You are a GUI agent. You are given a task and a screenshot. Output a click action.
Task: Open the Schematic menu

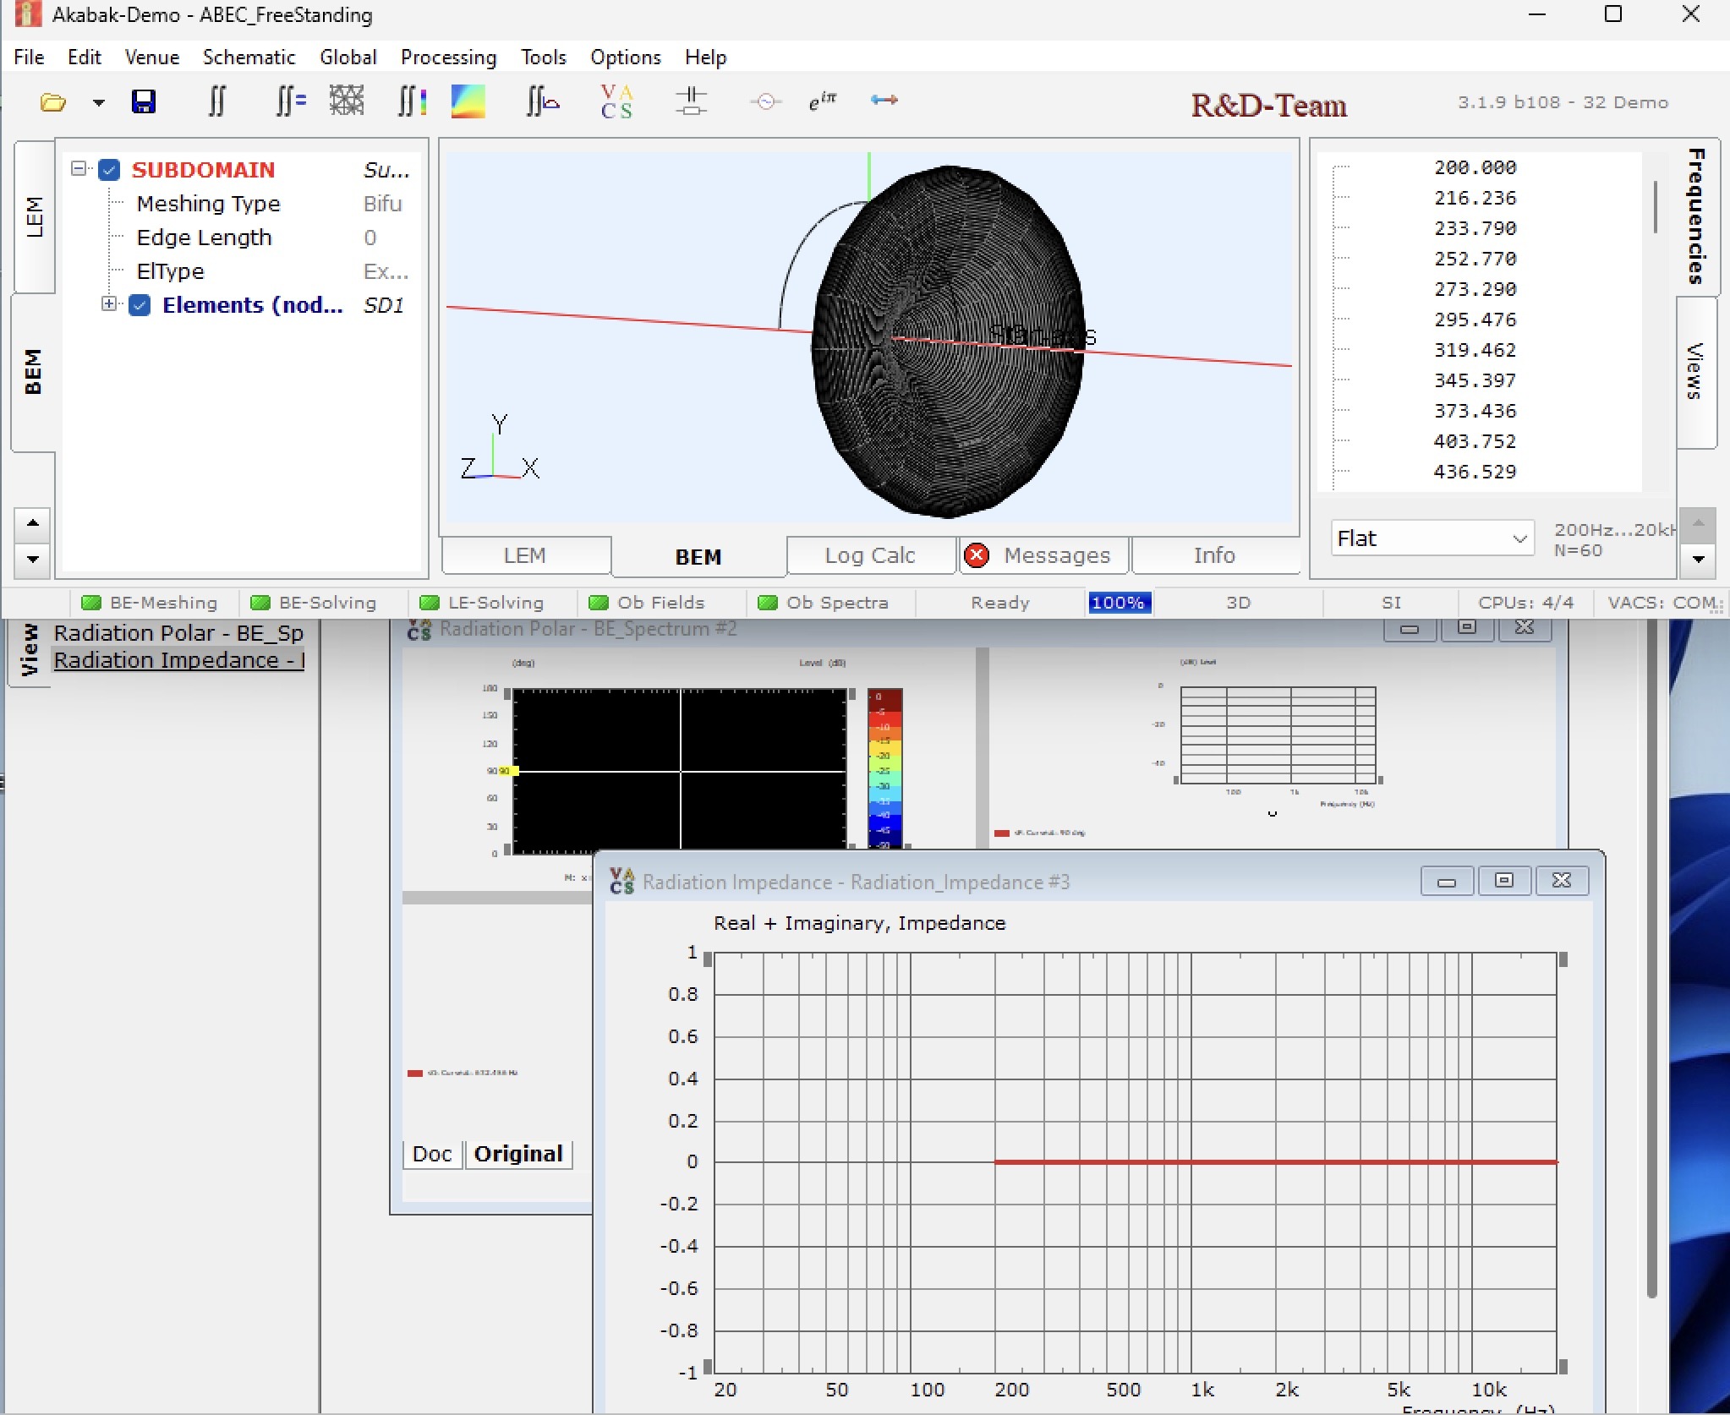[249, 57]
